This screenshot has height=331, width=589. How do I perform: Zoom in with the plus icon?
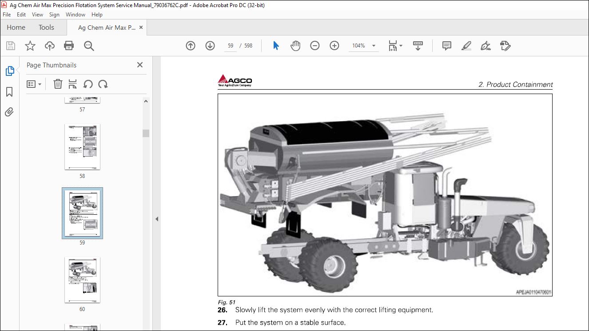[334, 46]
